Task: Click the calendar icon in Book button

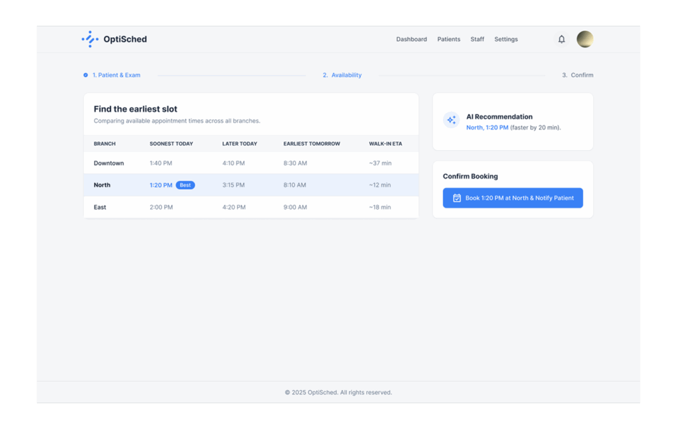Action: tap(456, 198)
